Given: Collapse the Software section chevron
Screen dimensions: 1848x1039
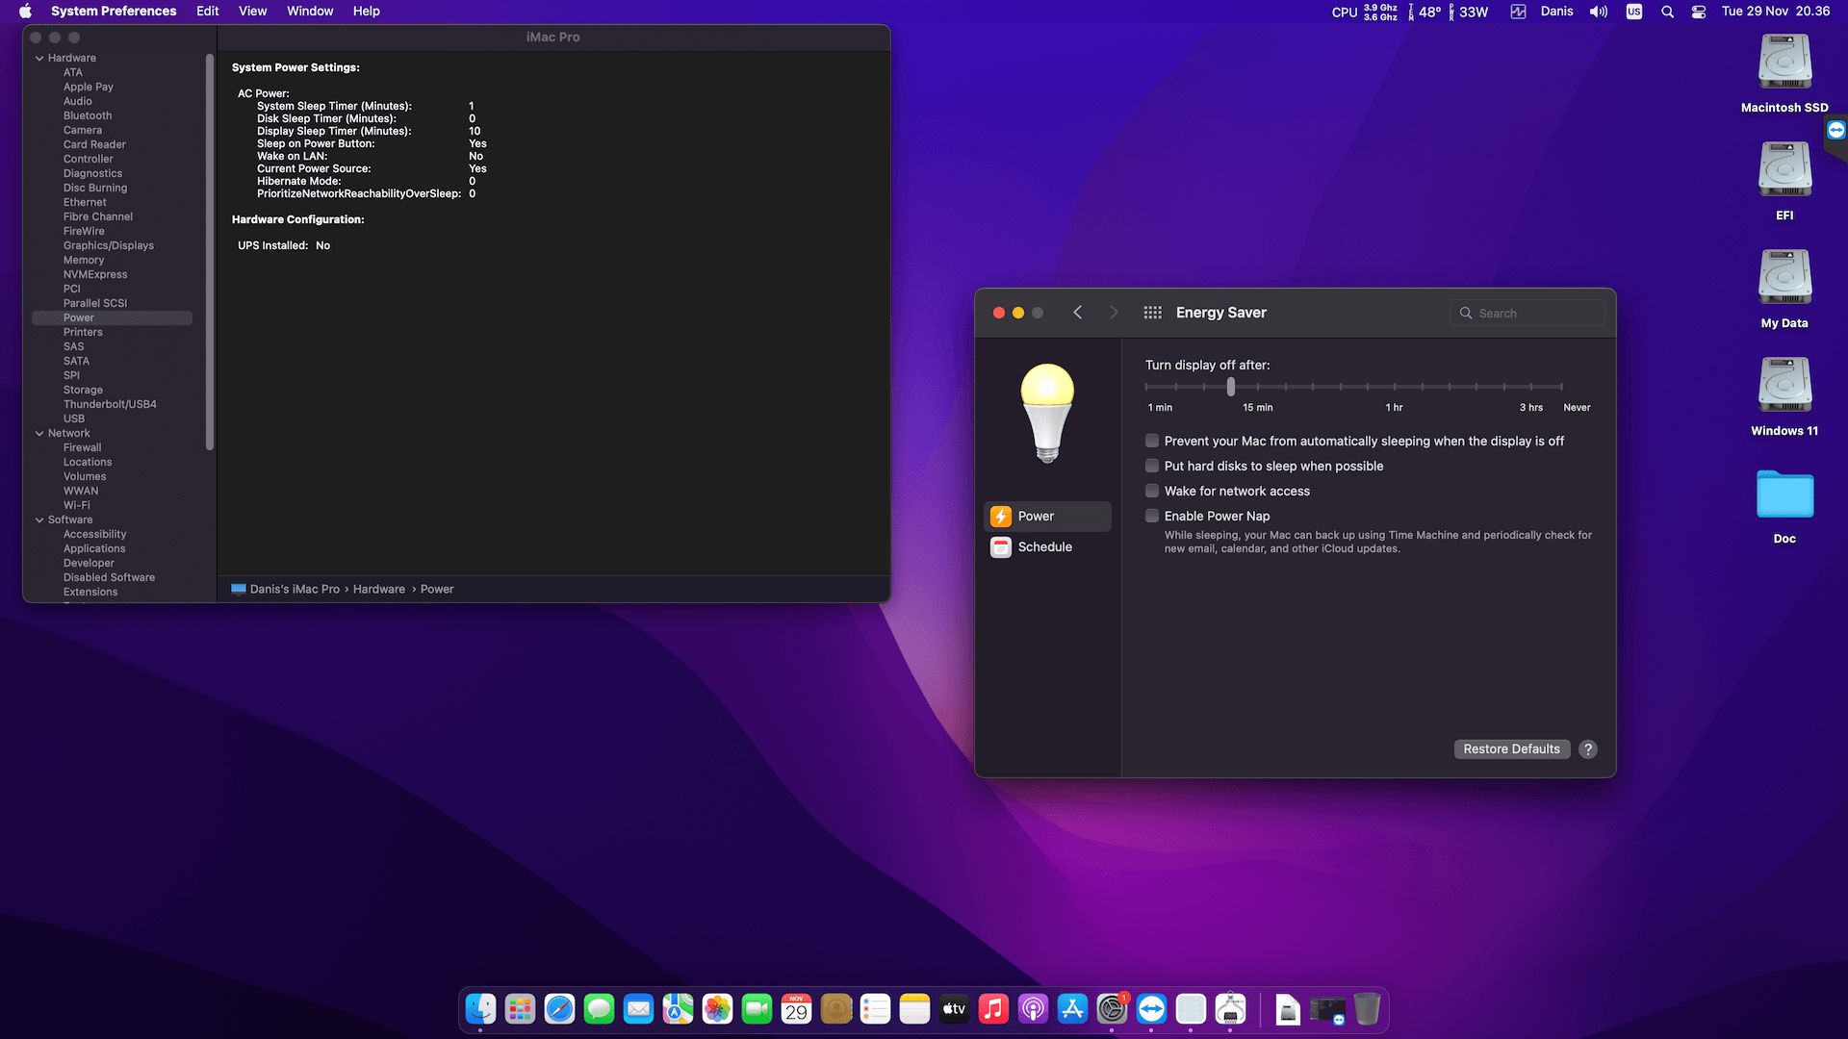Looking at the screenshot, I should tap(39, 520).
